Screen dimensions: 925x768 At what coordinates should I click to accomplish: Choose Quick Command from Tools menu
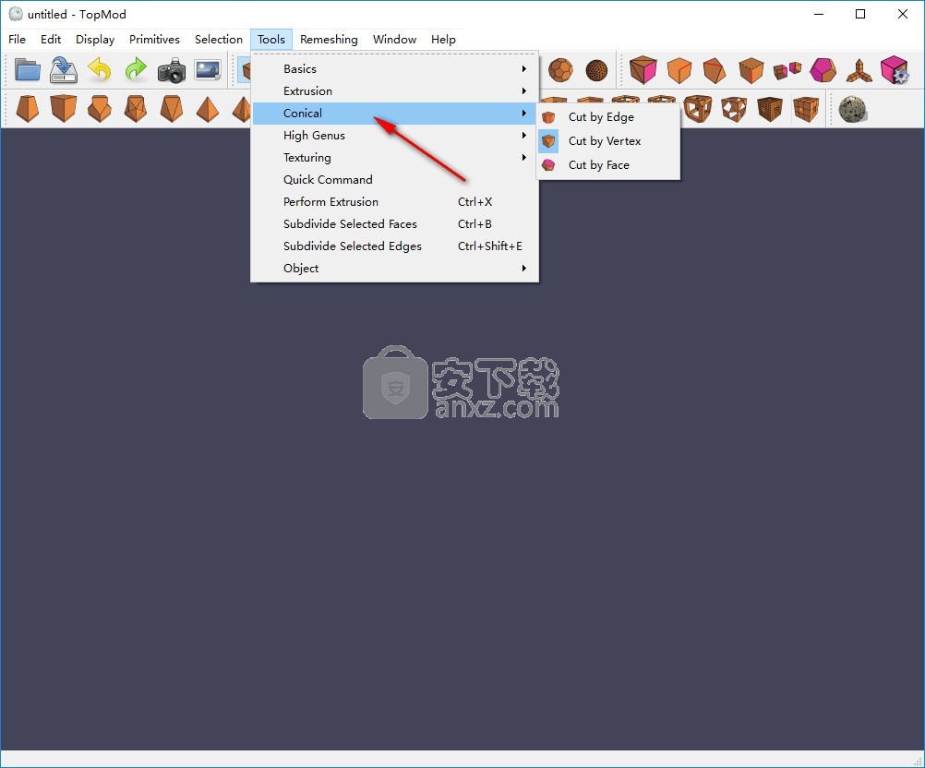[x=395, y=179]
